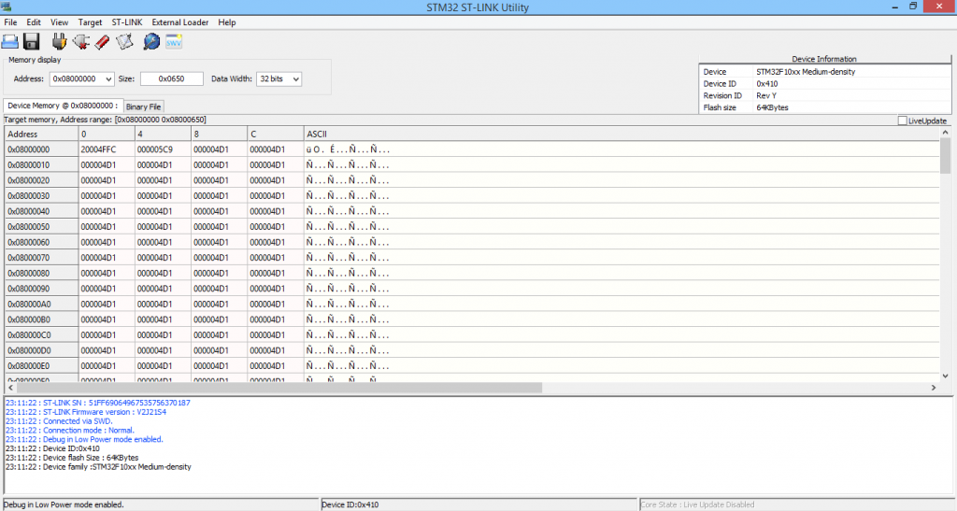Click the horizontal scrollbar right arrow

click(934, 387)
